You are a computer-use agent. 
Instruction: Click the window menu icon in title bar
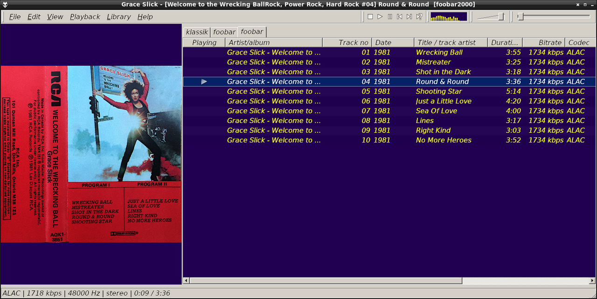pyautogui.click(x=5, y=4)
